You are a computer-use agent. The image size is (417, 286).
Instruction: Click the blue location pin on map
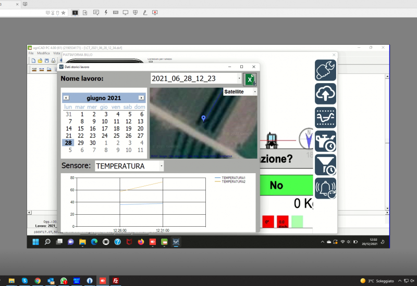click(203, 119)
